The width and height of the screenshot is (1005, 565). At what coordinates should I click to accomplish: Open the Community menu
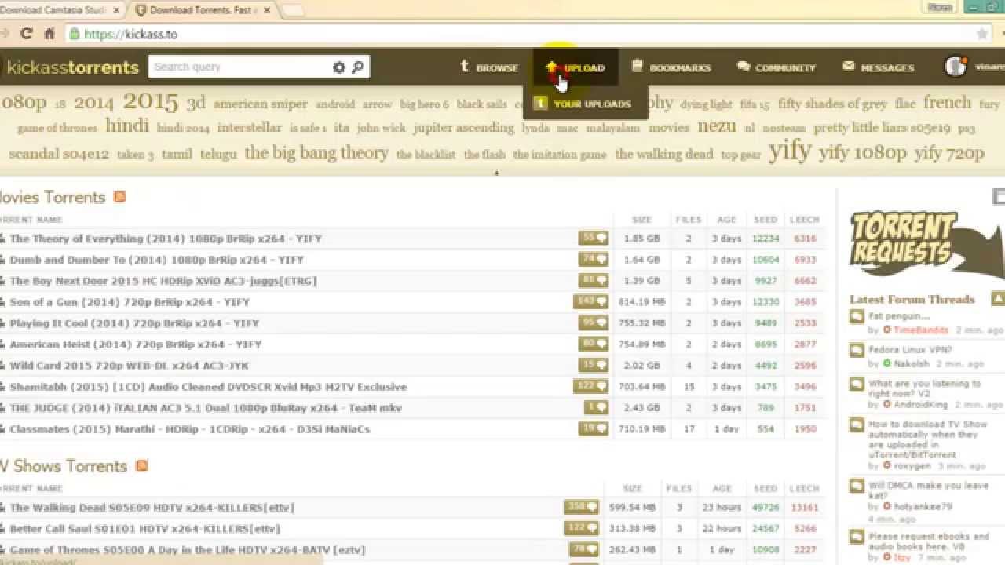coord(777,67)
